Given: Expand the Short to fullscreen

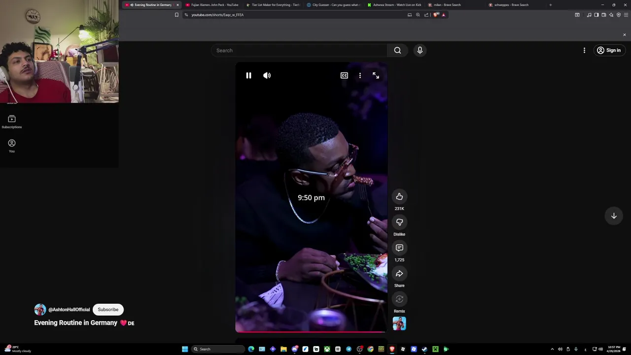Looking at the screenshot, I should point(376,75).
